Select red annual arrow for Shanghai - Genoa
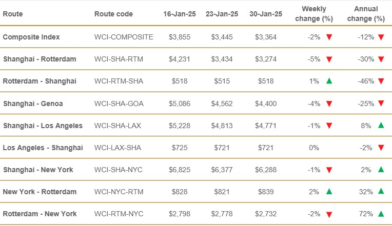This screenshot has width=392, height=226. tap(381, 104)
